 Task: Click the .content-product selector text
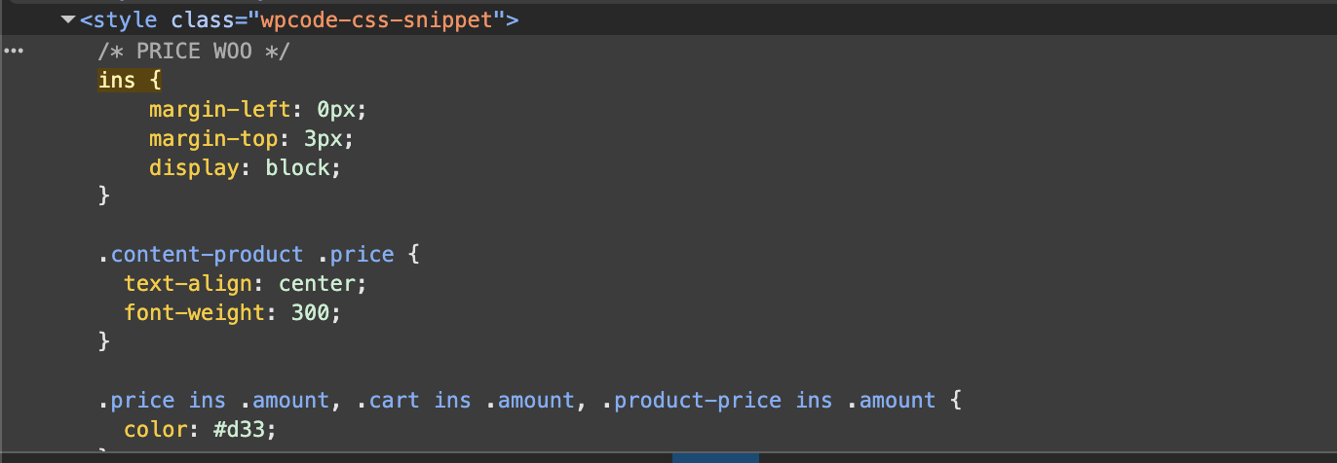201,255
